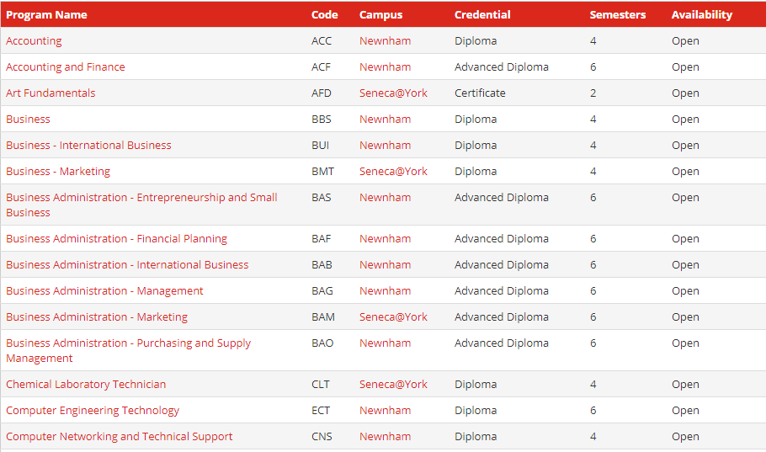Open the Chemical Laboratory Technician program

[86, 385]
